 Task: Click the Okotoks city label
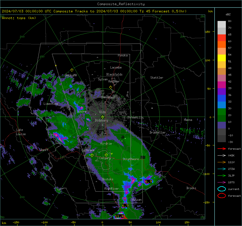(108, 179)
